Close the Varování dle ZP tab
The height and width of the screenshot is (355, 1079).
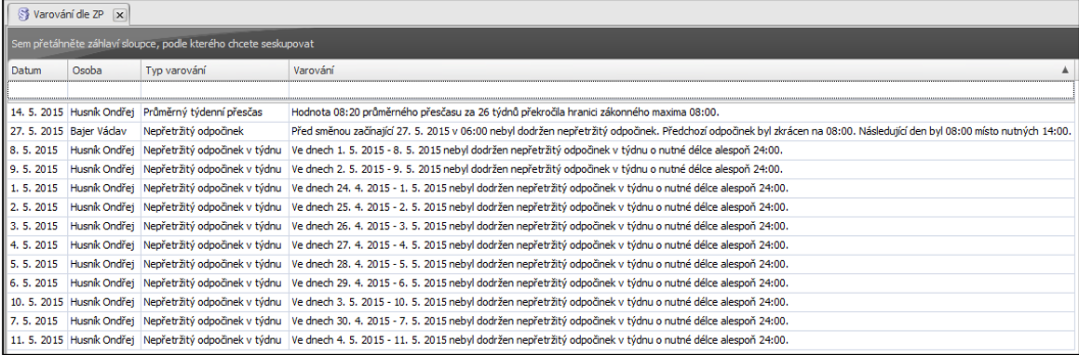[119, 15]
